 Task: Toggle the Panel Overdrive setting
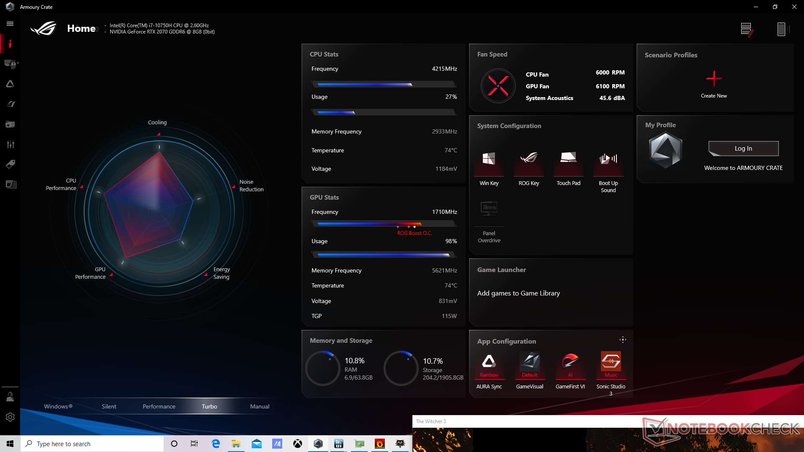[x=489, y=208]
